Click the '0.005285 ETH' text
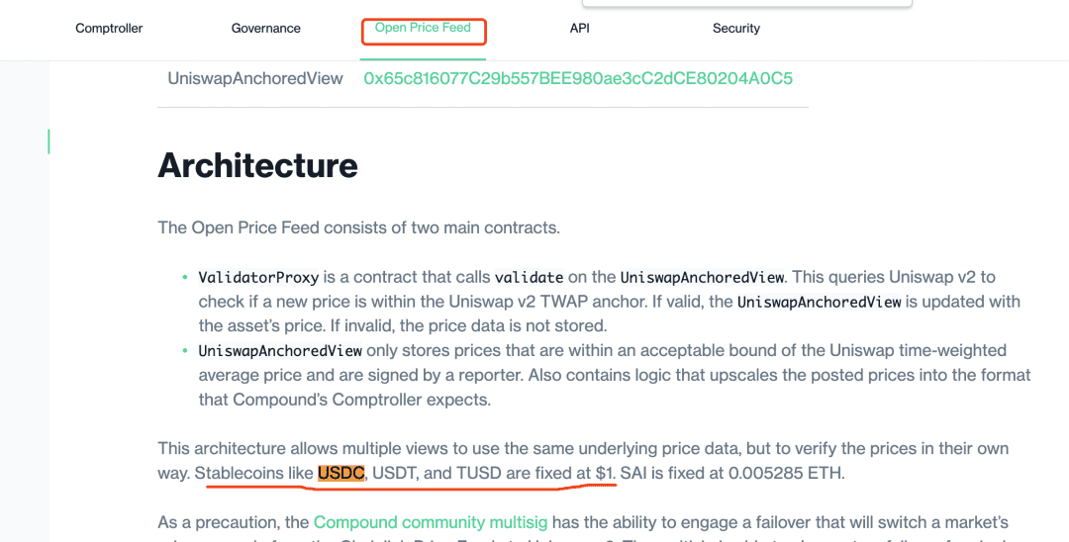This screenshot has width=1069, height=542. pos(786,473)
